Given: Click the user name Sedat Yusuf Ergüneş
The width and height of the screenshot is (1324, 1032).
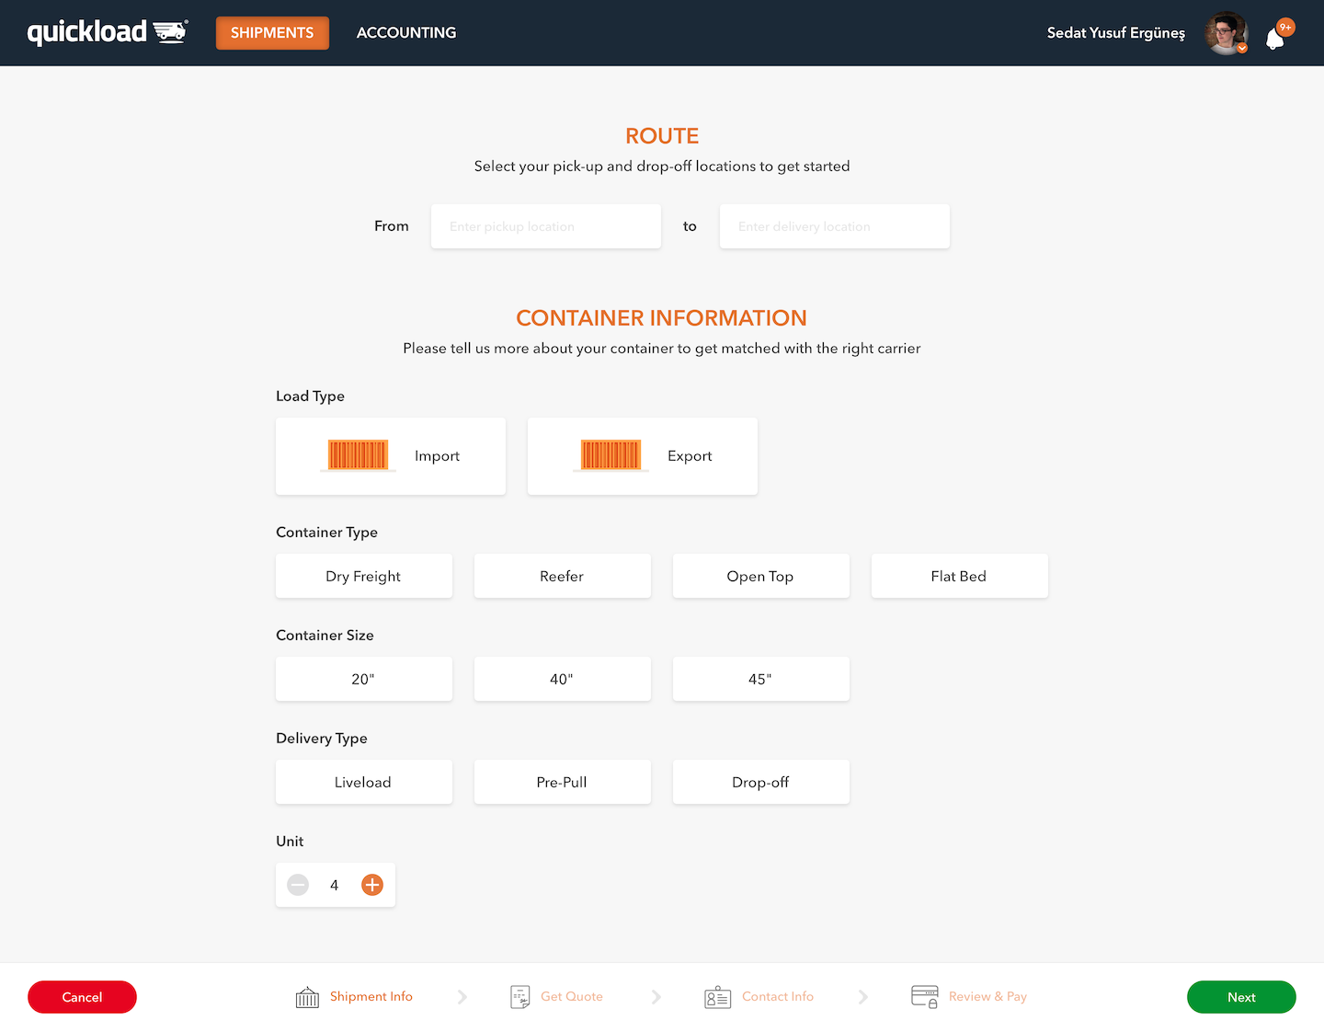Looking at the screenshot, I should coord(1116,33).
